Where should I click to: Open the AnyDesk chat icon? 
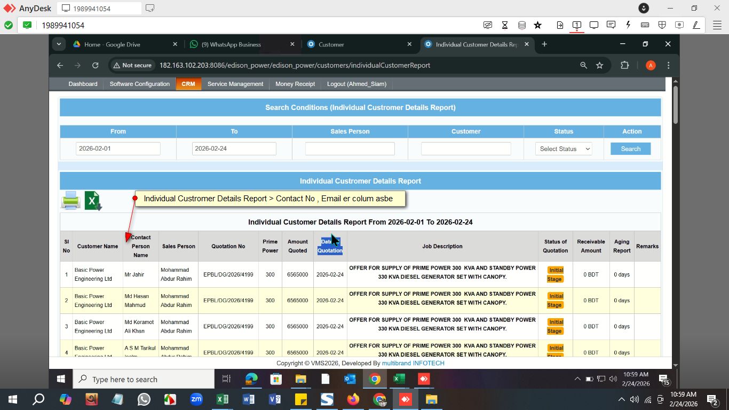(611, 25)
